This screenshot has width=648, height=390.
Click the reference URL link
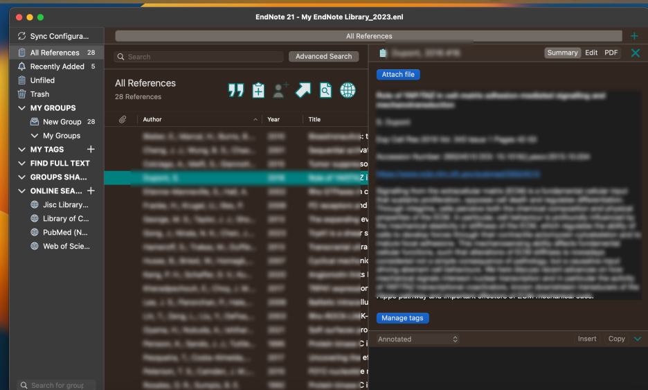(458, 174)
